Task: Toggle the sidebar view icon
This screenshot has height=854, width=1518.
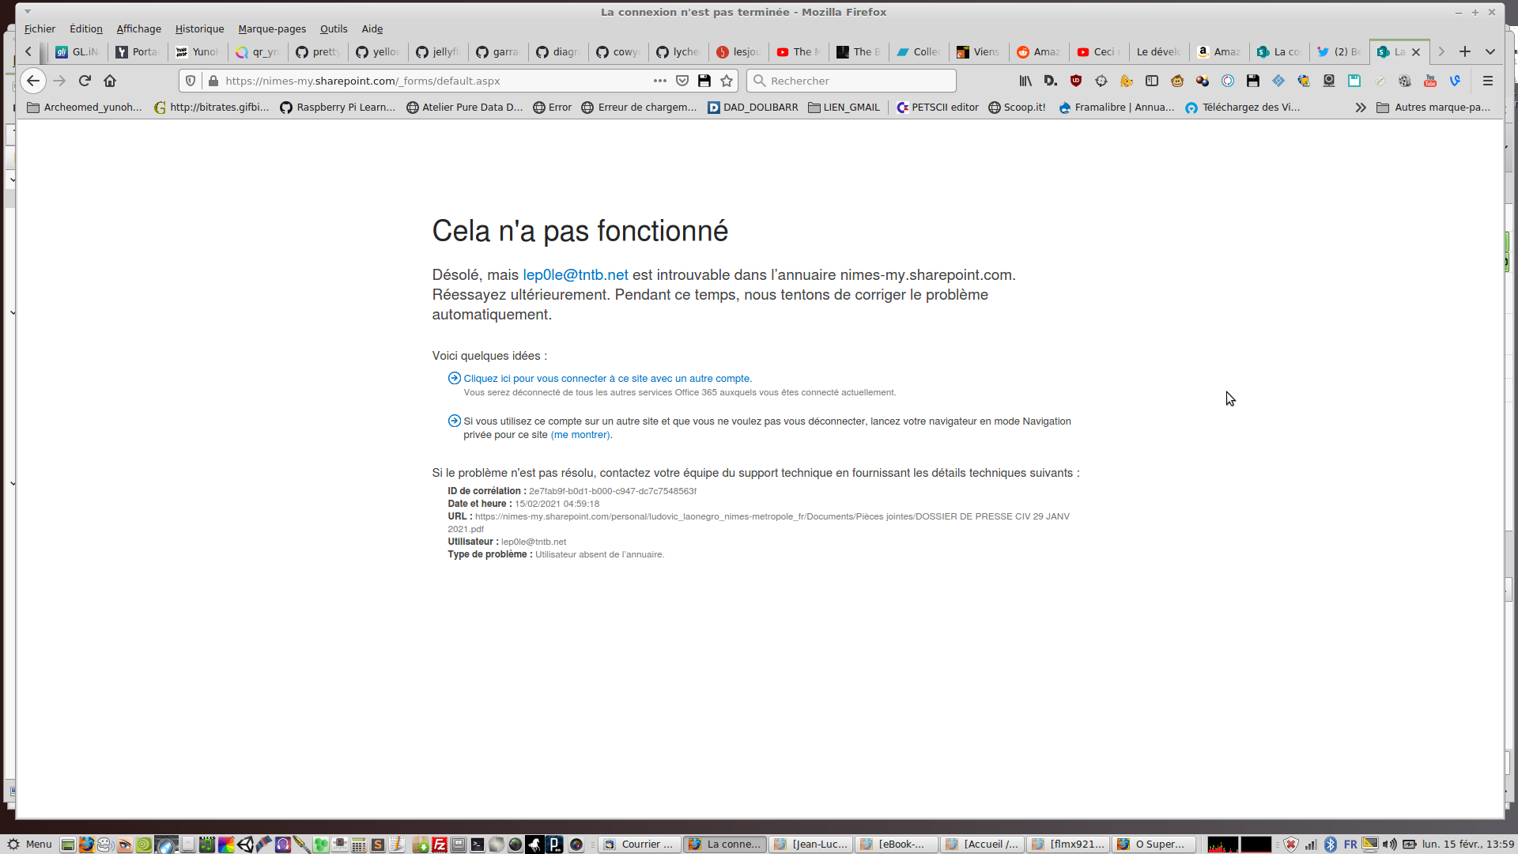Action: tap(1151, 81)
